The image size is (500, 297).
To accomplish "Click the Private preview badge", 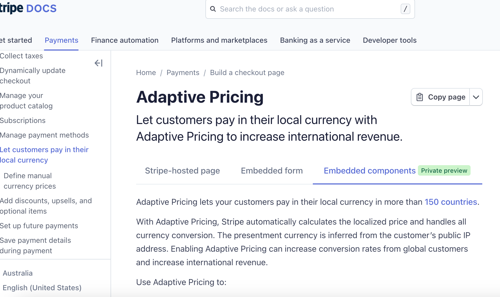I will (x=444, y=171).
